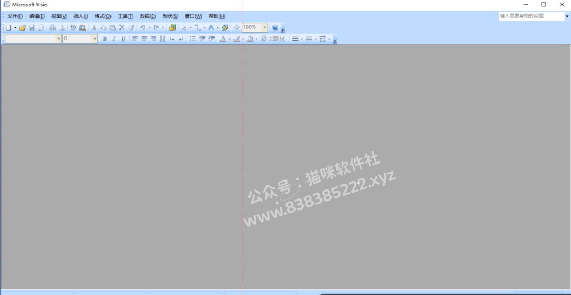Open Print Preview from the toolbar

(x=61, y=27)
